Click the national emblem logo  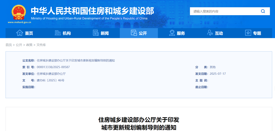coord(19,12)
